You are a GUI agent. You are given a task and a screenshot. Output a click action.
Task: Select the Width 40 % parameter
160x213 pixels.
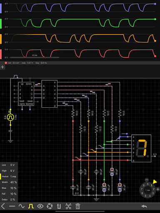pyautogui.click(x=9, y=182)
